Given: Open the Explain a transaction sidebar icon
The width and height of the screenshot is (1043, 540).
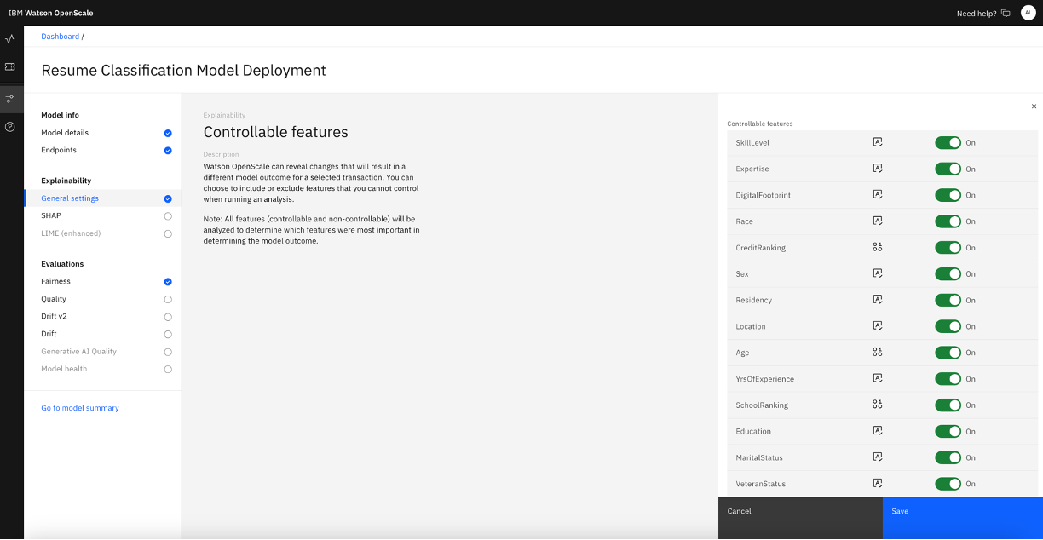Looking at the screenshot, I should [x=10, y=66].
